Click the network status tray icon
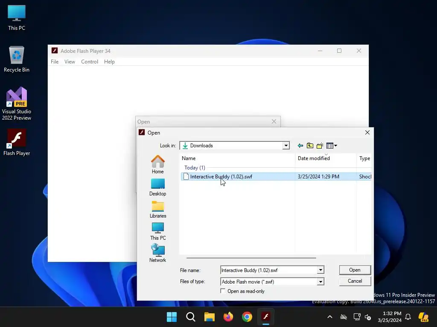This screenshot has height=327, width=437. [357, 317]
